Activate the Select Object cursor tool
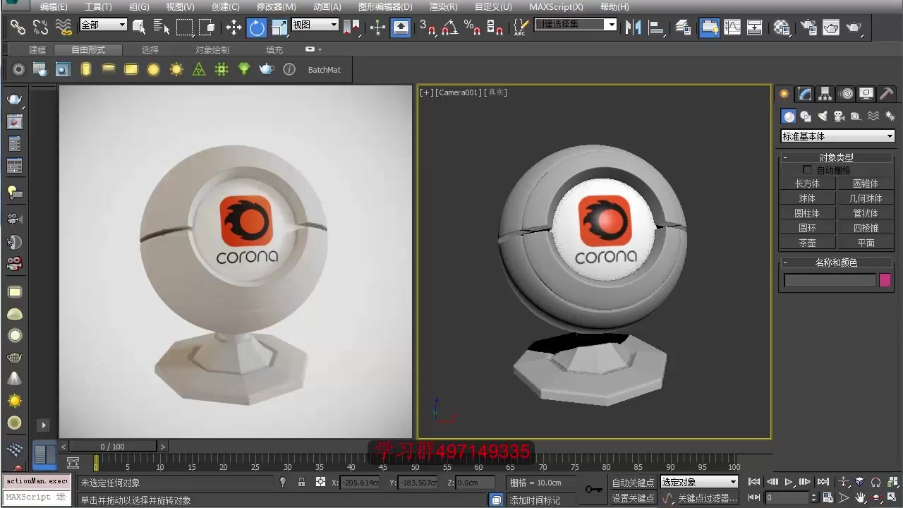 pos(139,28)
